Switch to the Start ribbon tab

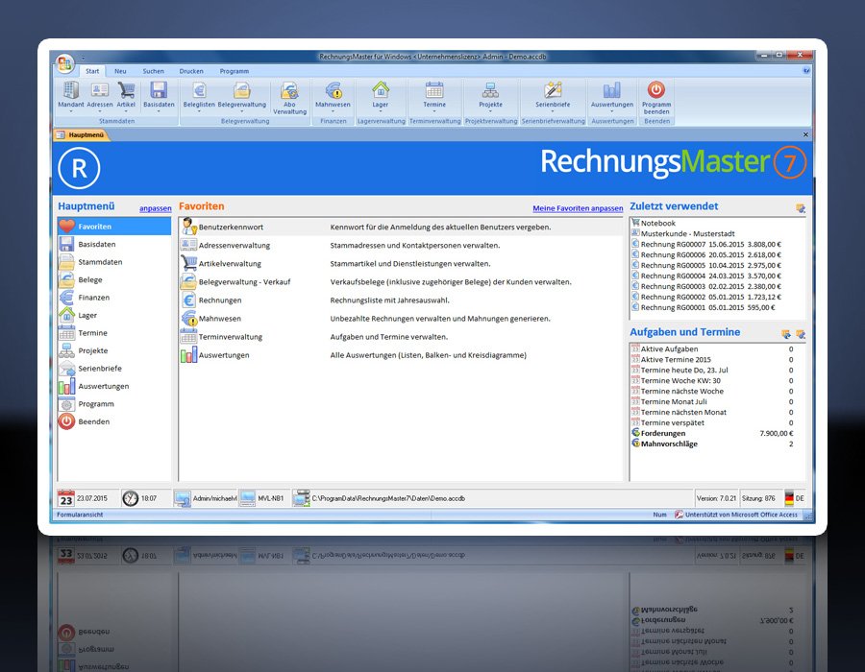point(92,71)
